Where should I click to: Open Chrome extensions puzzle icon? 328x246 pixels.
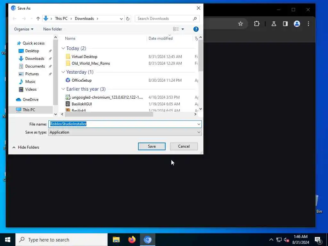click(257, 24)
